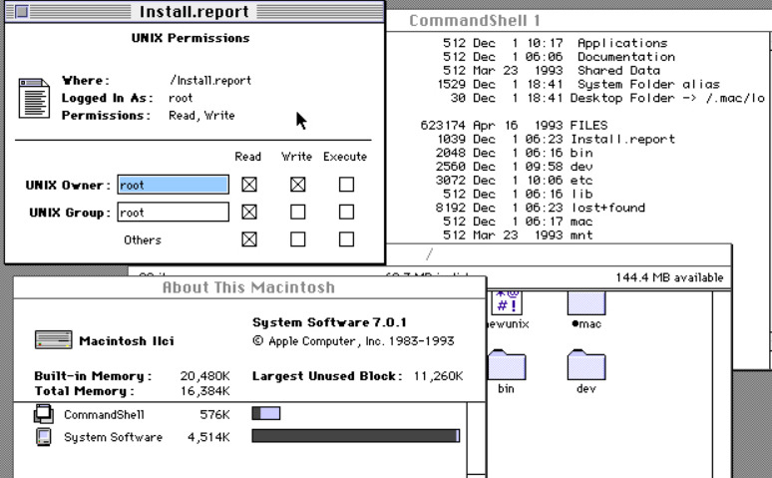The width and height of the screenshot is (772, 478).
Task: Select the System Software icon in memory list
Action: [44, 437]
